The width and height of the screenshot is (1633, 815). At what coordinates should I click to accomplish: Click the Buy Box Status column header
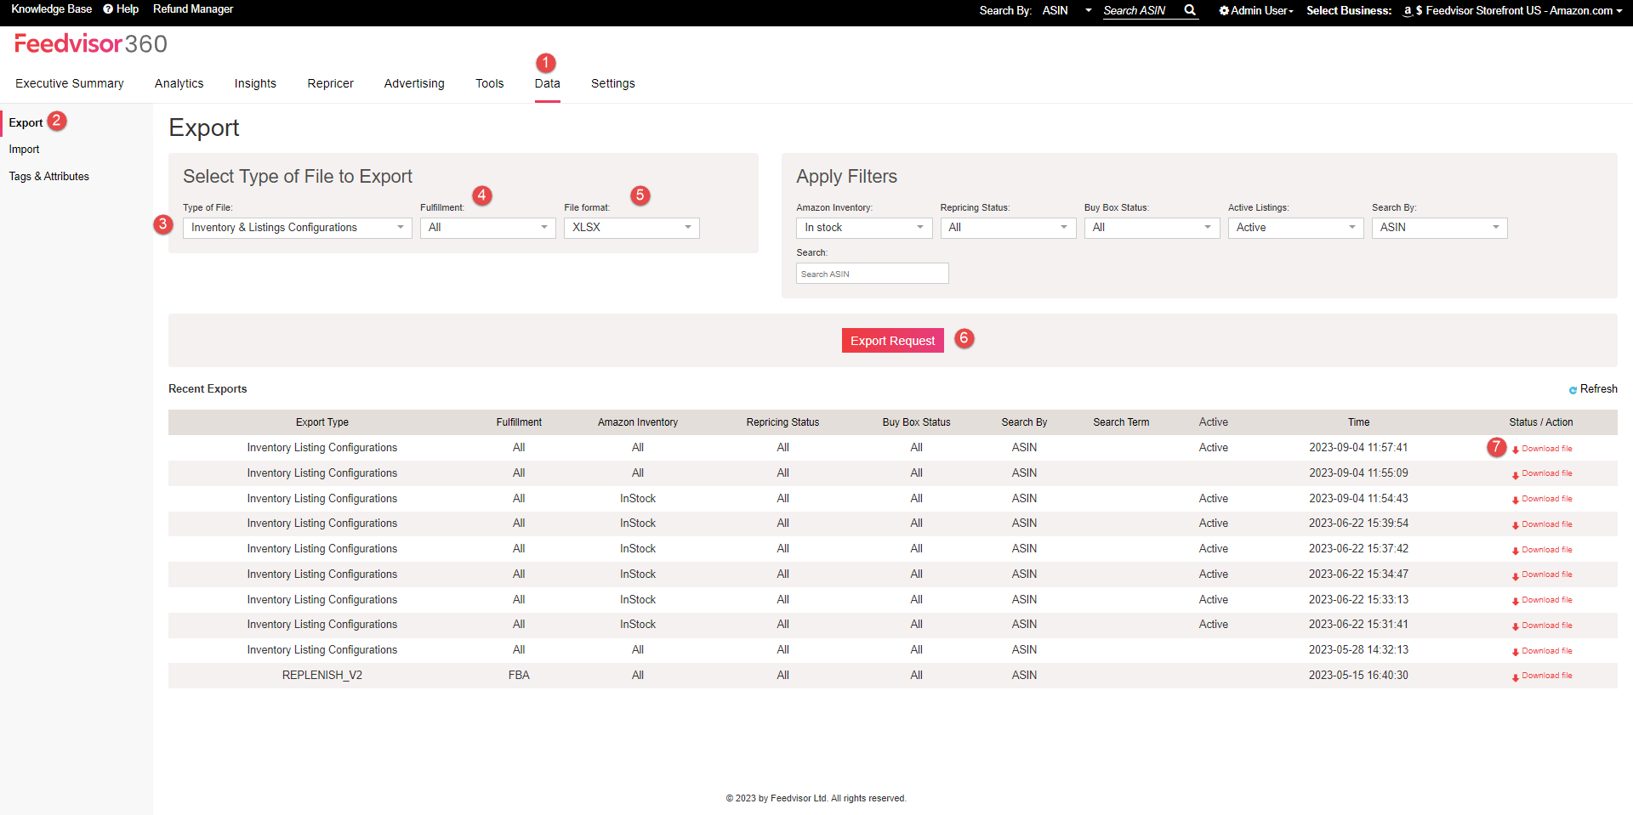[917, 422]
